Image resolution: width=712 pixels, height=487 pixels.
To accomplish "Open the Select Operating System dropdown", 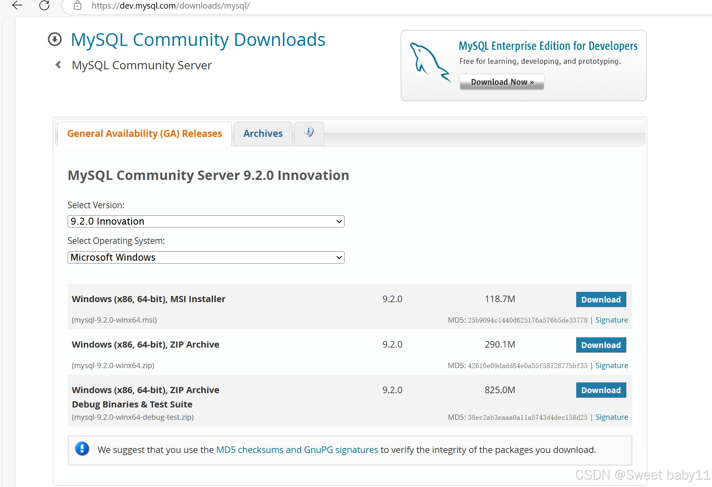I will pyautogui.click(x=206, y=257).
